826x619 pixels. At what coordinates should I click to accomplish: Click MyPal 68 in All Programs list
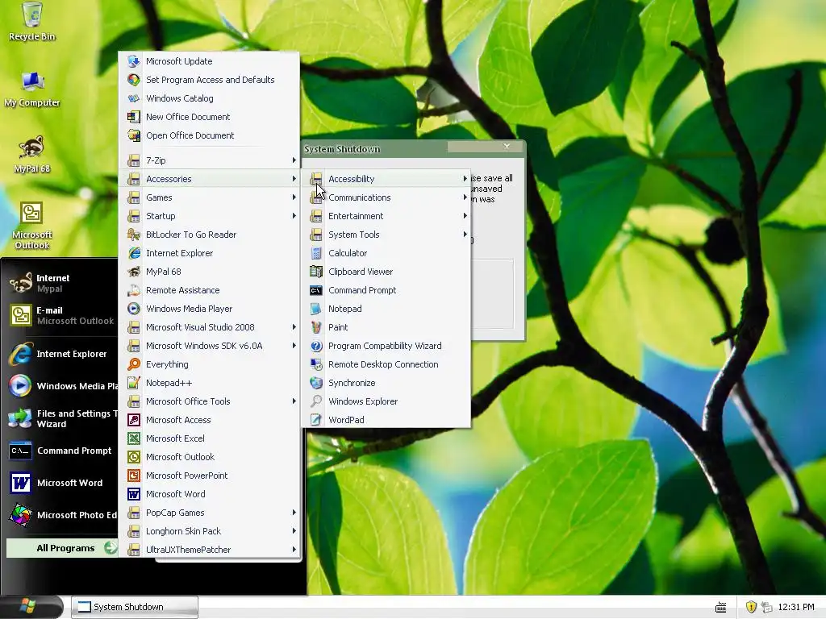(210, 272)
